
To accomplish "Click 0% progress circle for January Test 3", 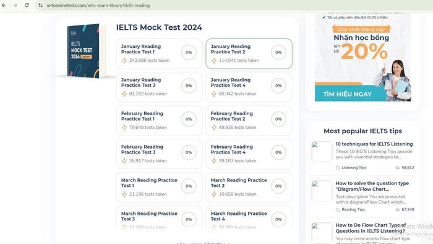I will tap(189, 85).
